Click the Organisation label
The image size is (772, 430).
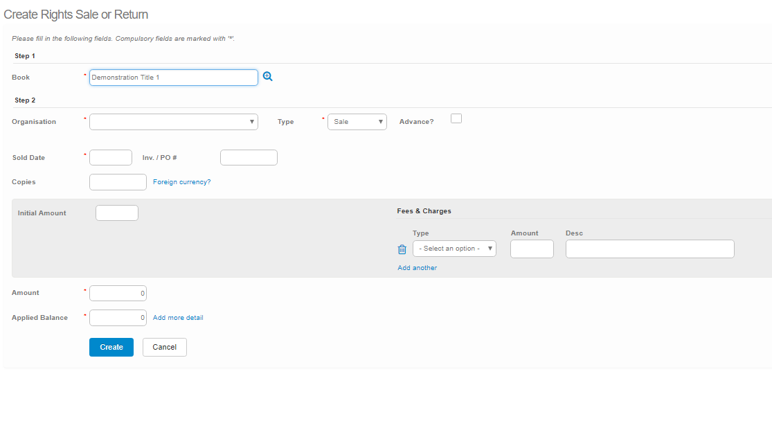(34, 122)
